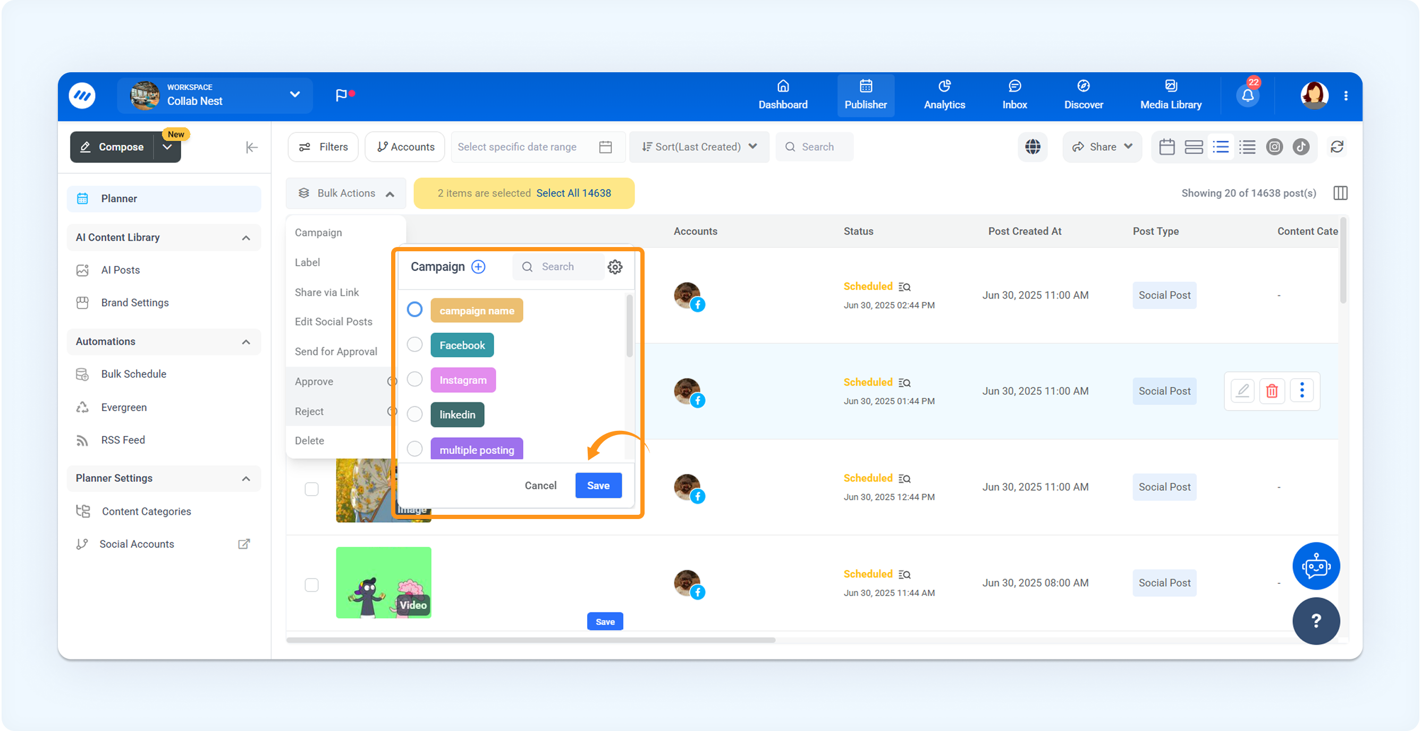The image size is (1421, 731).
Task: Click the pink Instagram campaign tag
Action: [x=463, y=380]
